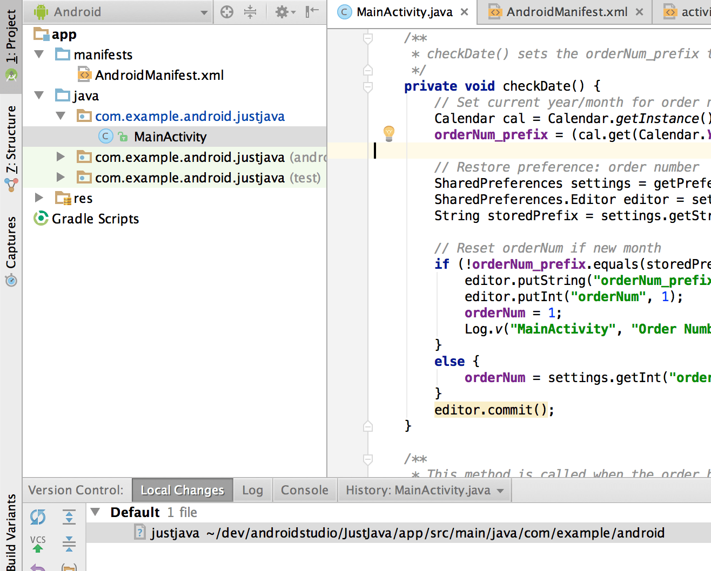711x571 pixels.
Task: Select AndroidManifest.xml in the project tree
Action: pos(175,75)
